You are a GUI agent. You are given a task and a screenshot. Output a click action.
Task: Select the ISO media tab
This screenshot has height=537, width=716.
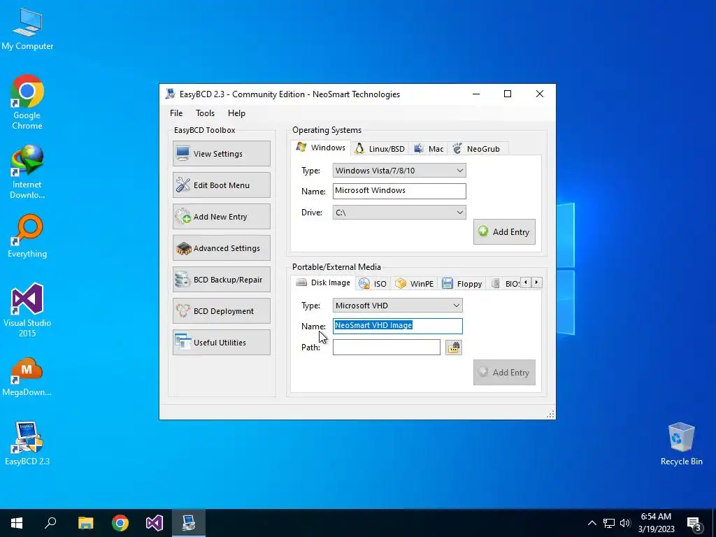tap(373, 284)
